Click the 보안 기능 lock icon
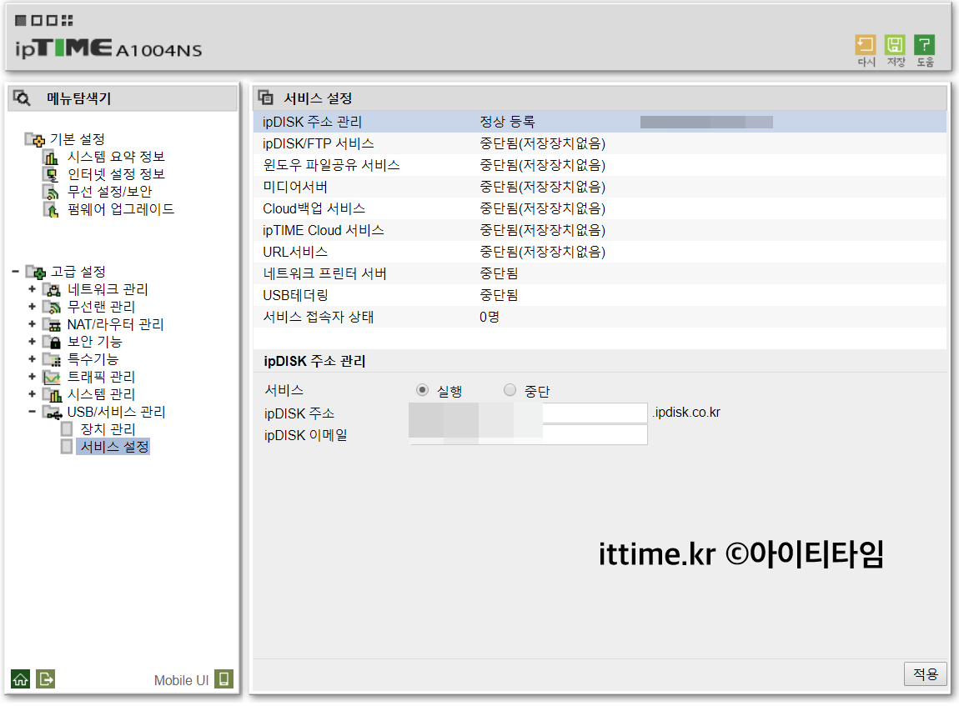The width and height of the screenshot is (959, 706). [52, 343]
